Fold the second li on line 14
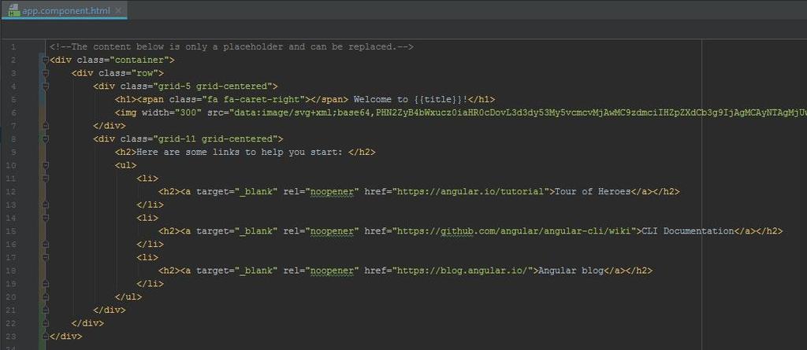807x350 pixels. coord(46,217)
